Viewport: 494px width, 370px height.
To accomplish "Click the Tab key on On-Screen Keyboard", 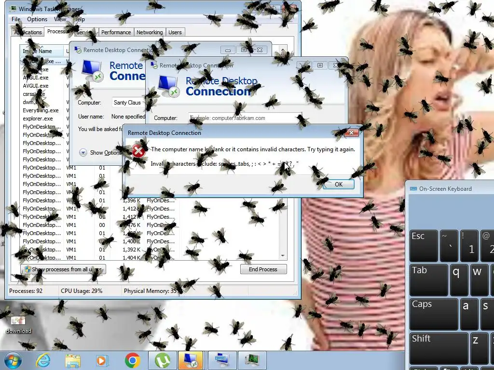I will 429,280.
